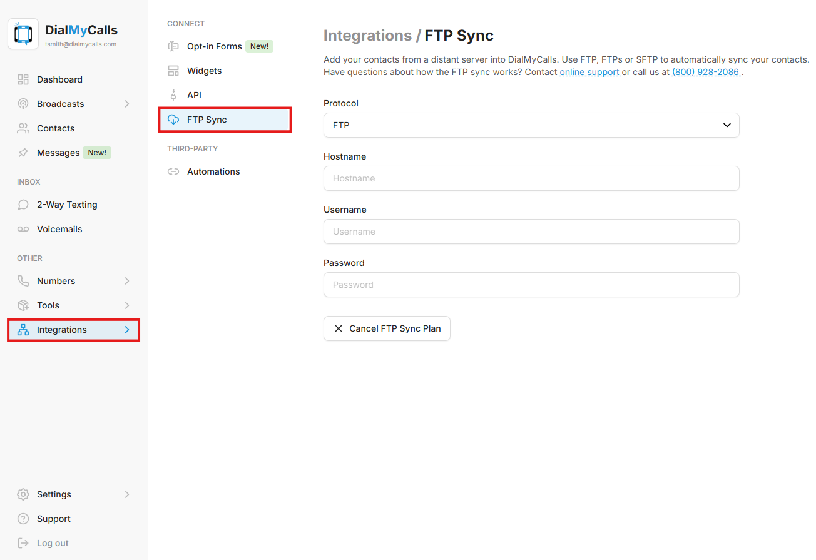Click the Dashboard grid icon
Viewport: 816px width, 560px height.
(23, 79)
